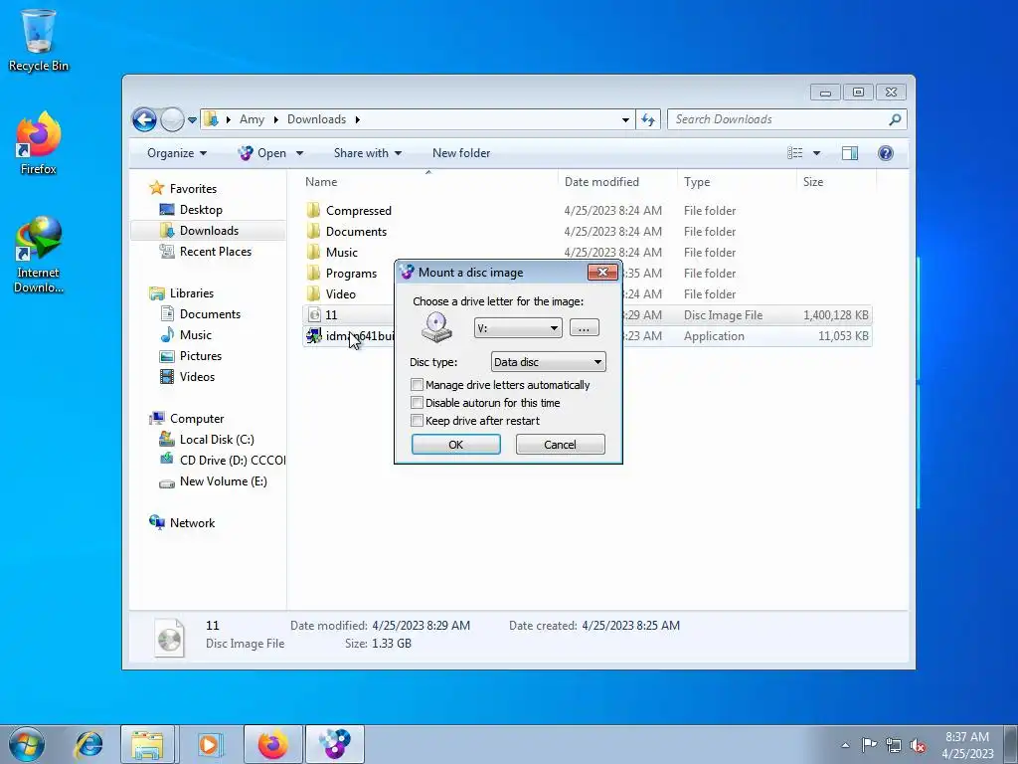Show hidden tray icons arrow
1018x764 pixels.
845,745
